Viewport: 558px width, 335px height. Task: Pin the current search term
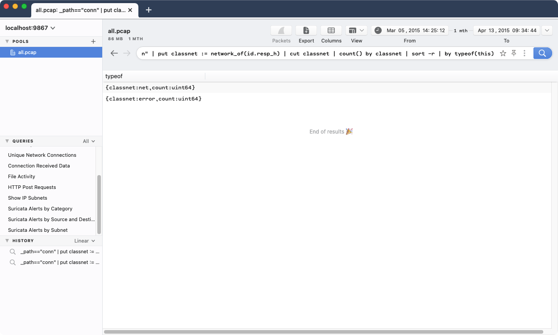point(514,53)
